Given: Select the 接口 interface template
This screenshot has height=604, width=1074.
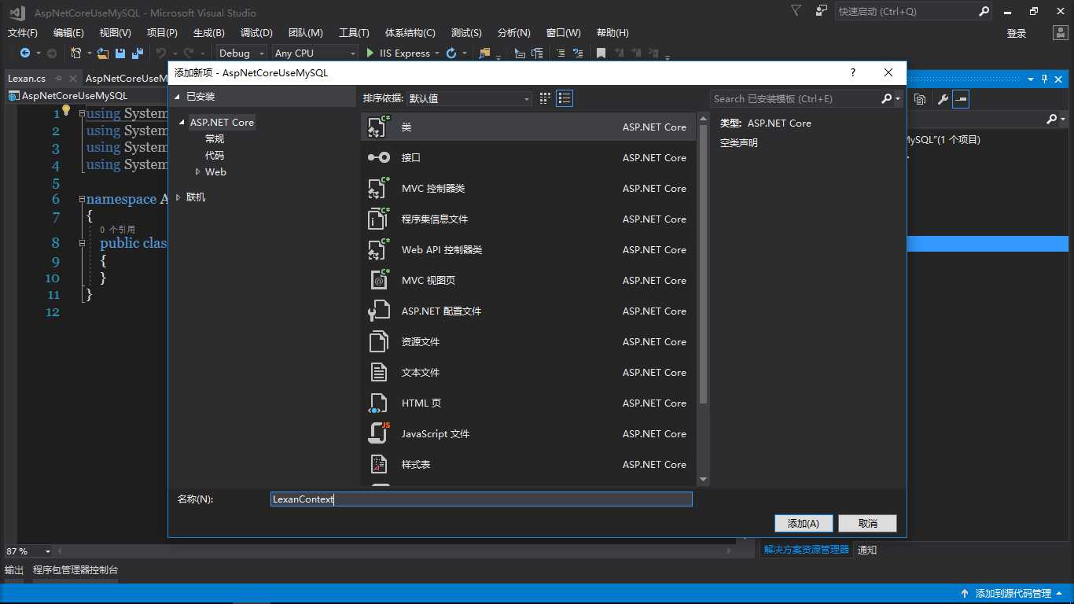Looking at the screenshot, I should click(528, 157).
